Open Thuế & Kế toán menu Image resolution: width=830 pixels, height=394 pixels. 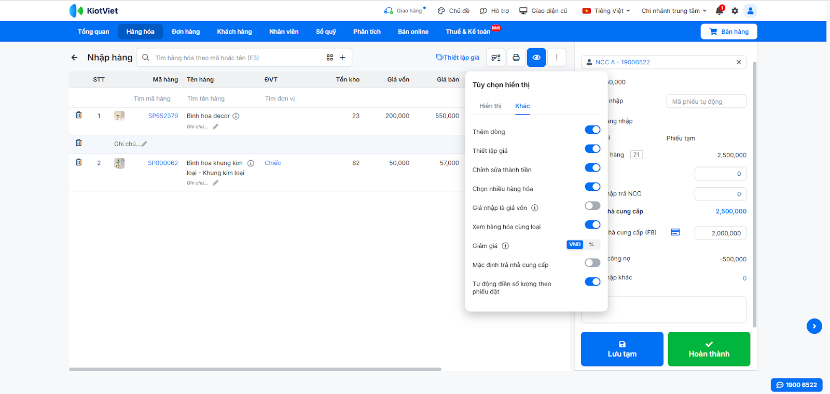click(468, 32)
